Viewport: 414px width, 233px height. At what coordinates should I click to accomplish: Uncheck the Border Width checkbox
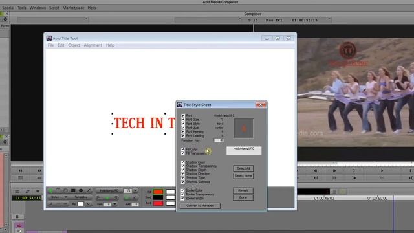(x=182, y=198)
